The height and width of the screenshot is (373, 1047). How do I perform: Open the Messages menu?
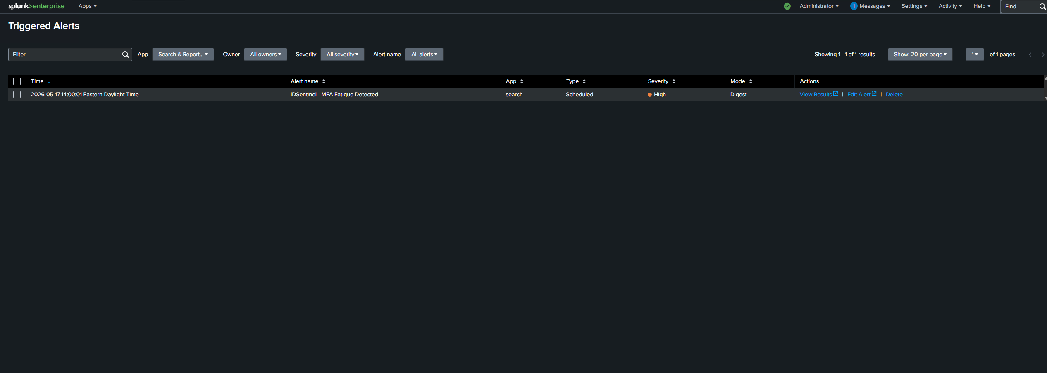(x=875, y=6)
